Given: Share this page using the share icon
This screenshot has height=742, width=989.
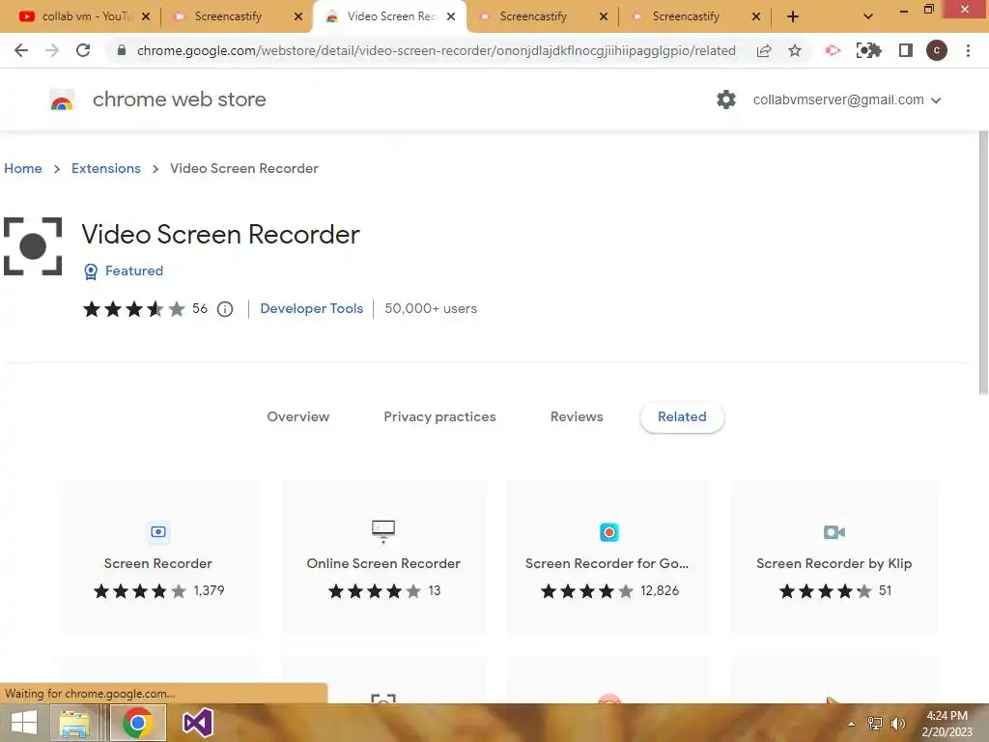Looking at the screenshot, I should click(764, 50).
